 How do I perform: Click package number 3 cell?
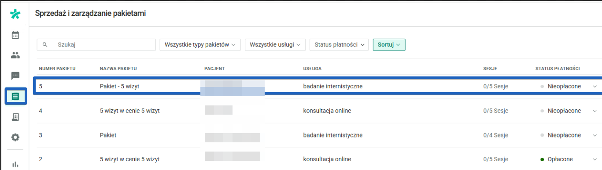click(41, 135)
